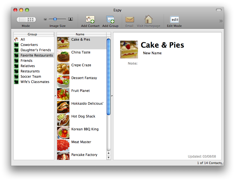This screenshot has width=235, height=181.
Task: Click the splitter handle before detail pane
Action: [x=112, y=96]
